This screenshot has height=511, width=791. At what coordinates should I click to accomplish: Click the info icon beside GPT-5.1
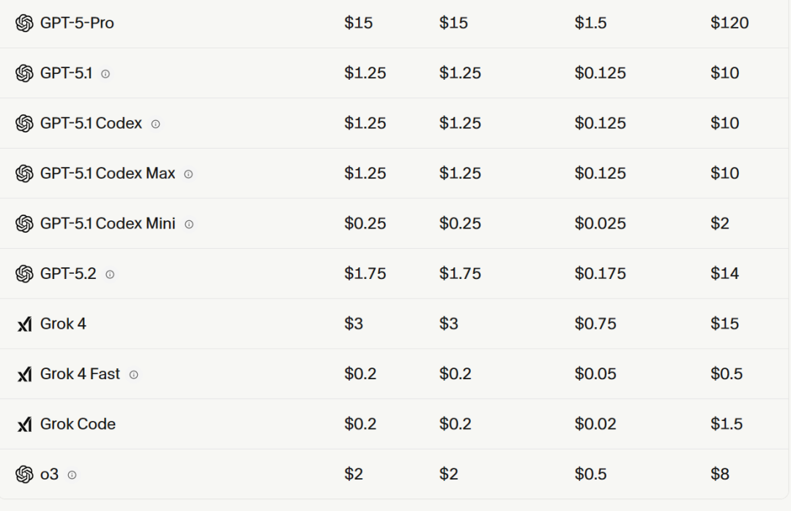point(105,74)
